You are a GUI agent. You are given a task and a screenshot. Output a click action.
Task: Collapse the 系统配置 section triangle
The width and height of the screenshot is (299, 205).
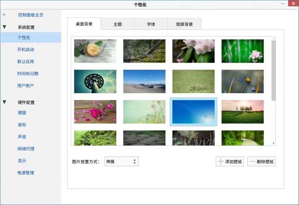(4, 27)
